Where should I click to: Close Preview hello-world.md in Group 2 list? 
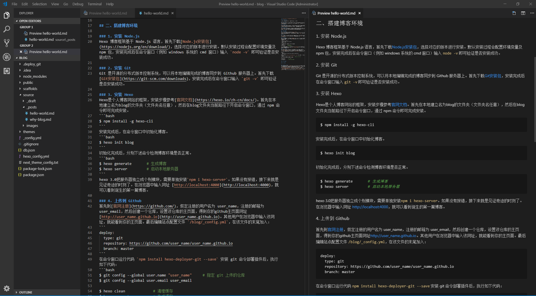[x=21, y=52]
